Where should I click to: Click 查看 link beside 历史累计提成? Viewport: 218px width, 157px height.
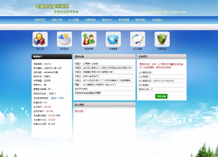(x=58, y=116)
